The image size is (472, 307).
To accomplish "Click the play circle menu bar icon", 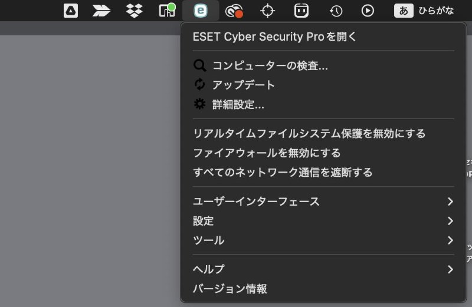I will tap(368, 11).
